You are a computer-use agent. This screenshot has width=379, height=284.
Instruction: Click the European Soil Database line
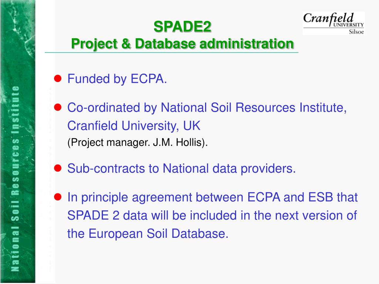(148, 234)
